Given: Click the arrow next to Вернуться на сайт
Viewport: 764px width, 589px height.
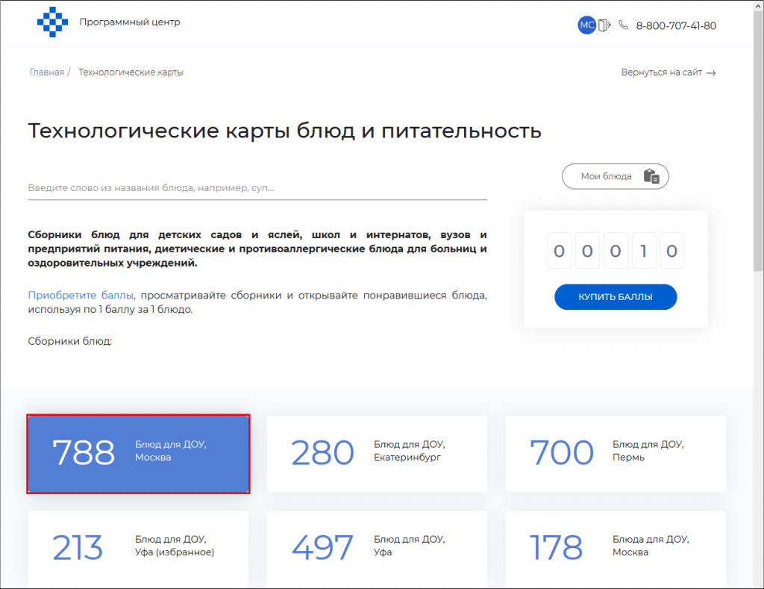Looking at the screenshot, I should [x=711, y=73].
